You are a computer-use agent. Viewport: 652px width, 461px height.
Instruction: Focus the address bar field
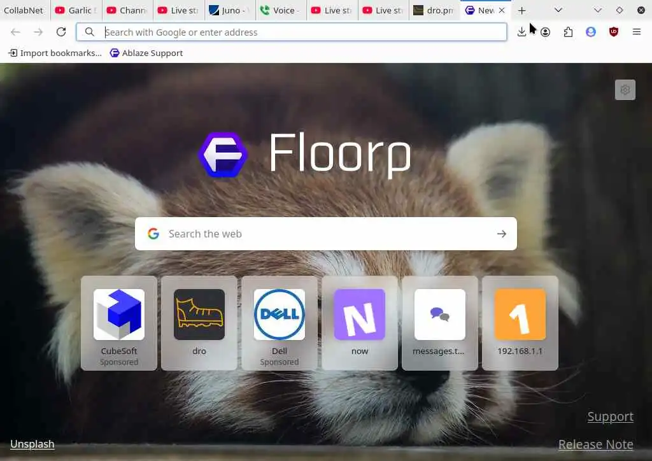(x=292, y=32)
